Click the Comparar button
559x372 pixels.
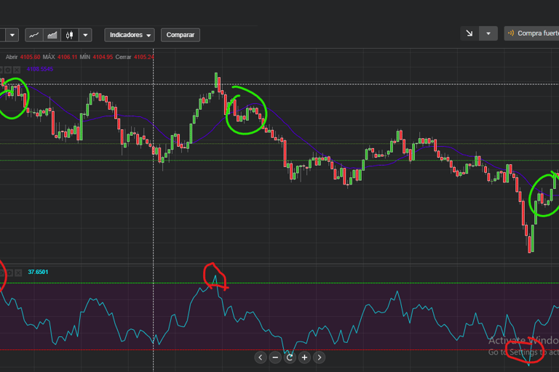pyautogui.click(x=181, y=35)
